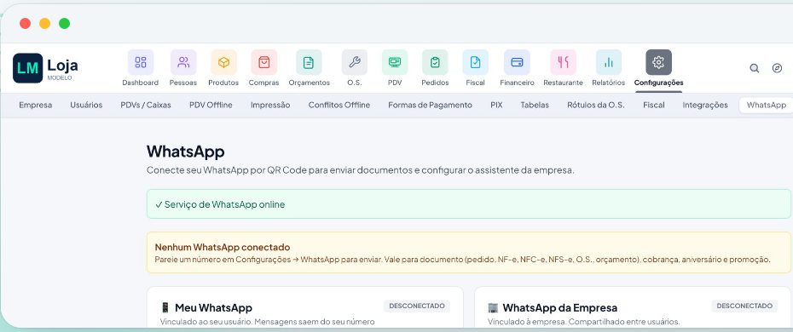Open the Restaurante cutlery icon
This screenshot has height=332, width=793.
[563, 62]
